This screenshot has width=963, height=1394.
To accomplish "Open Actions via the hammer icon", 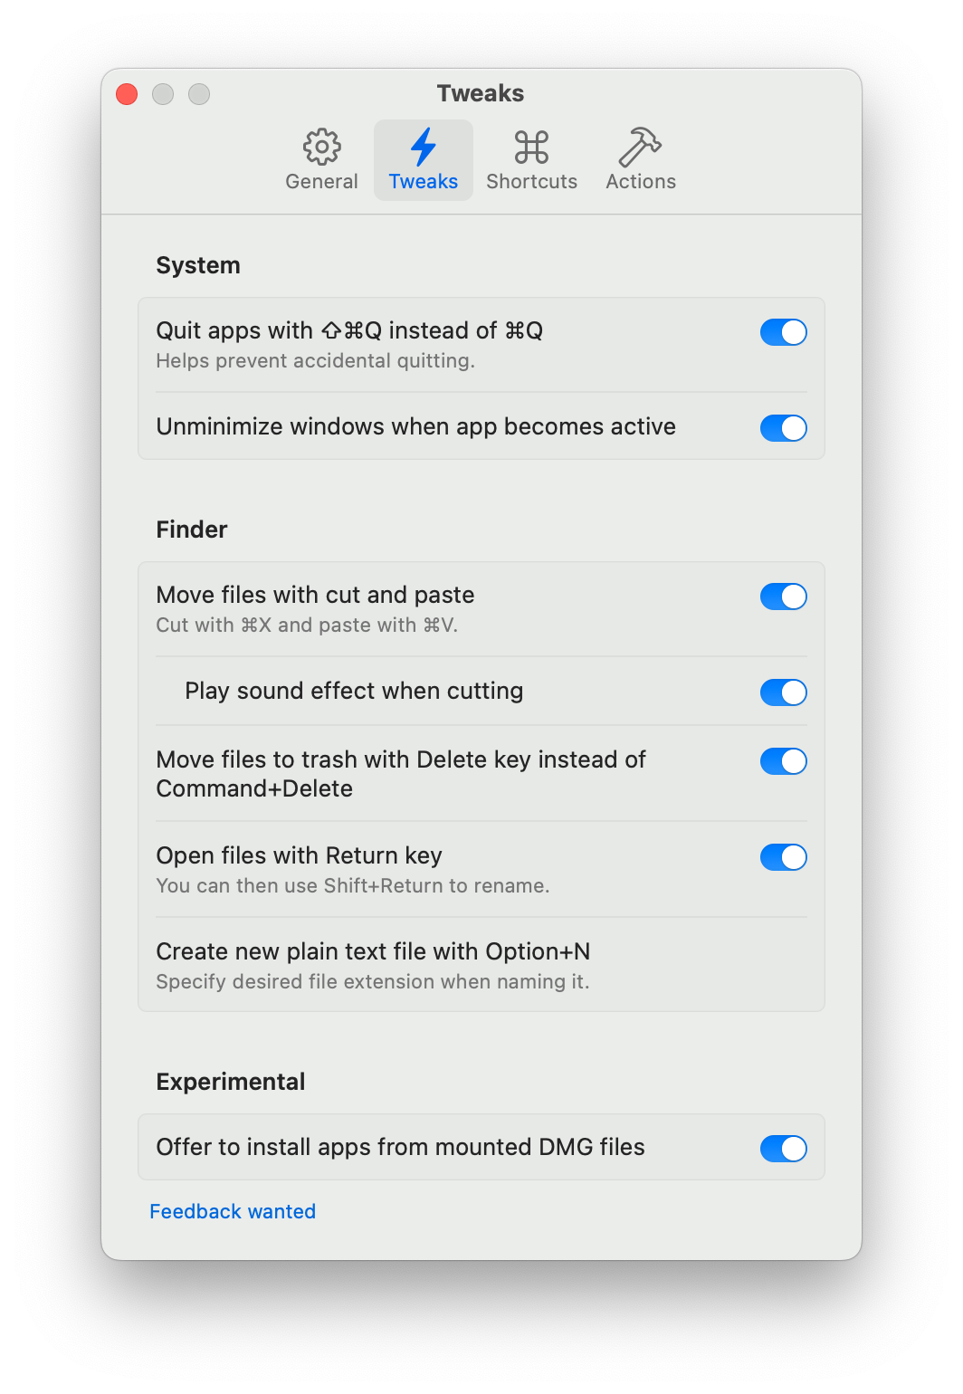I will pos(640,147).
